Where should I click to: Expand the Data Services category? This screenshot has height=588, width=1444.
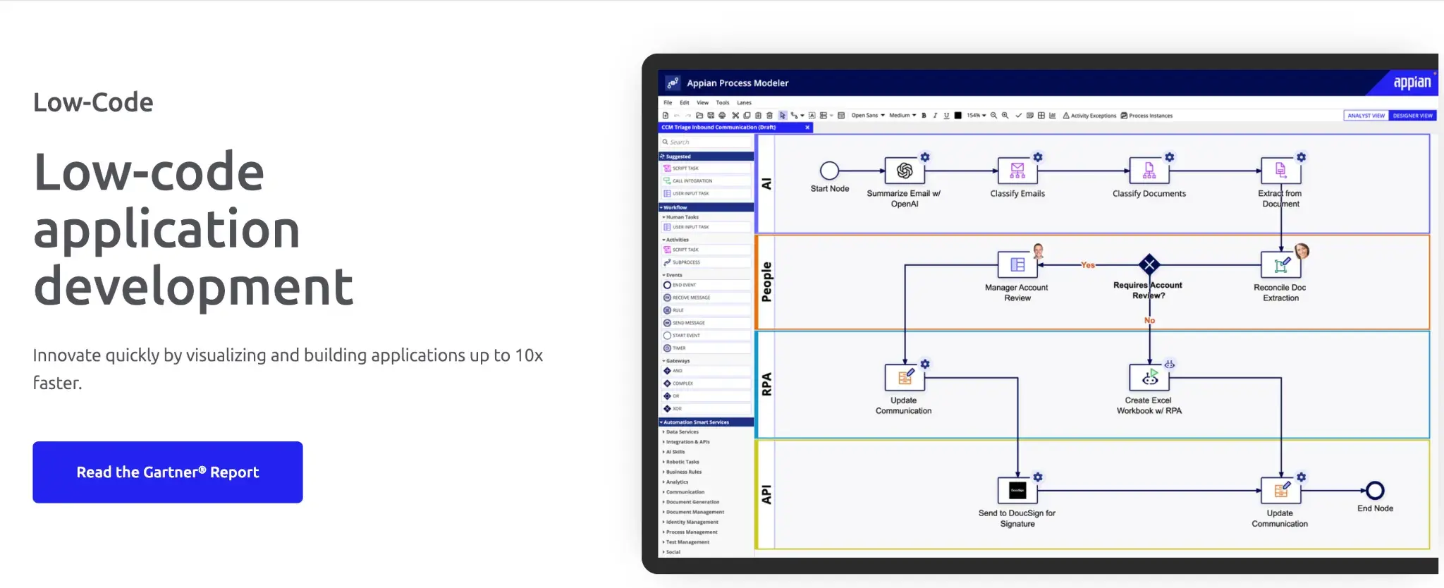[x=682, y=432]
